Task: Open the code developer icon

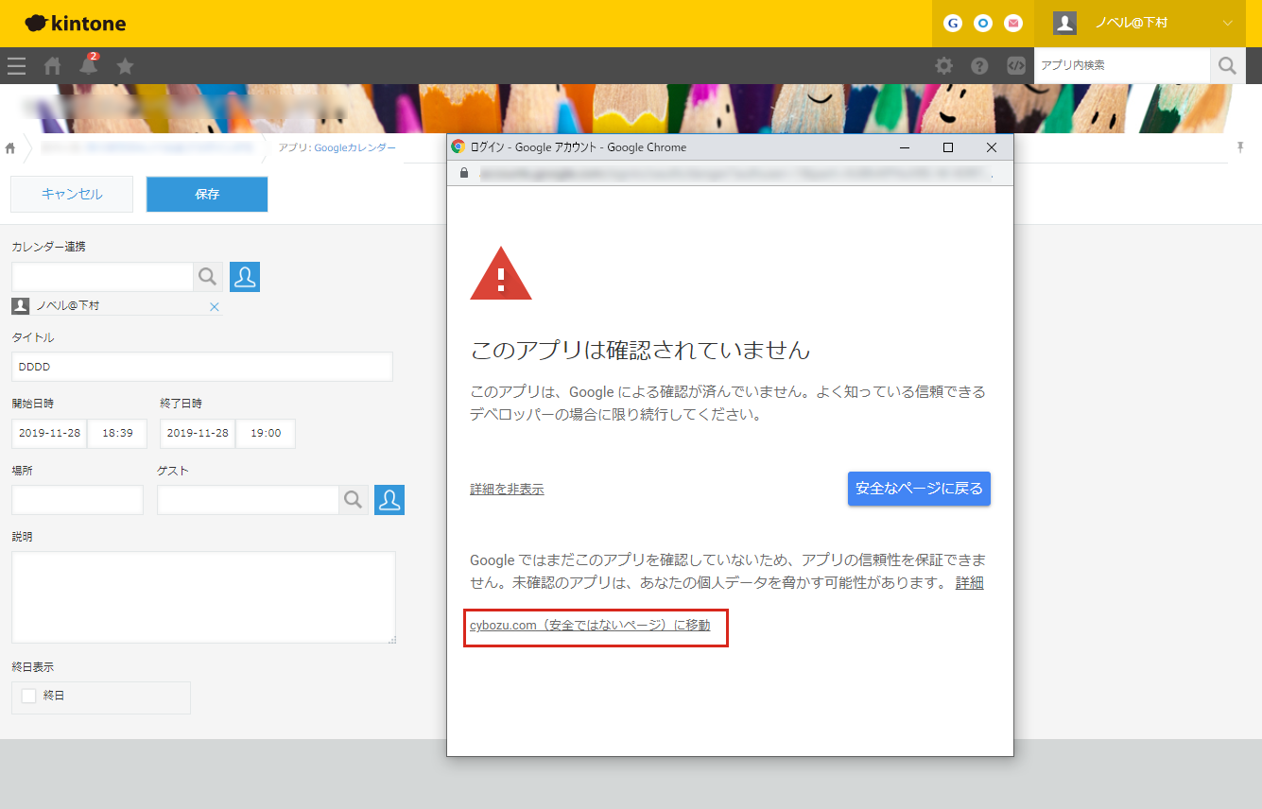Action: 1016,66
